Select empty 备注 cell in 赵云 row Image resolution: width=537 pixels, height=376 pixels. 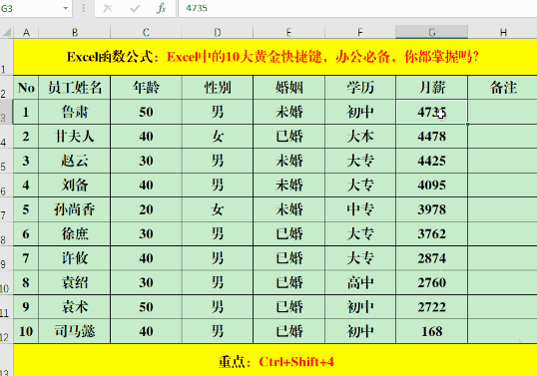point(502,161)
